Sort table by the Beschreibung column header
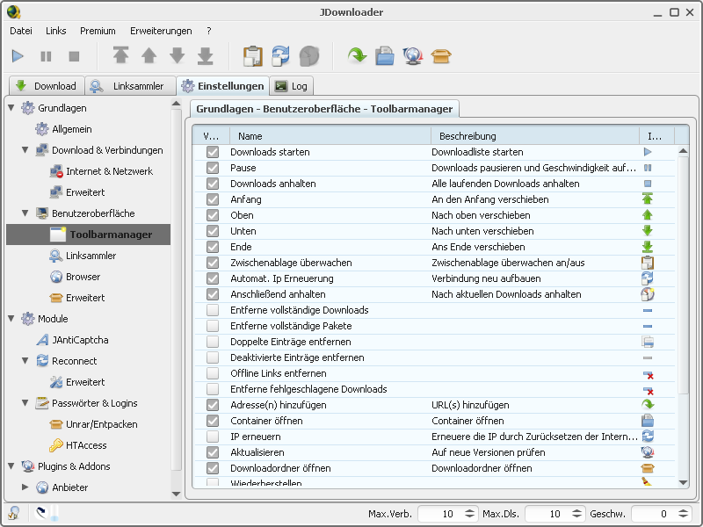 pos(535,136)
